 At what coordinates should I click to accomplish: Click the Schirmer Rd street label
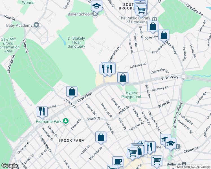pos(137,126)
